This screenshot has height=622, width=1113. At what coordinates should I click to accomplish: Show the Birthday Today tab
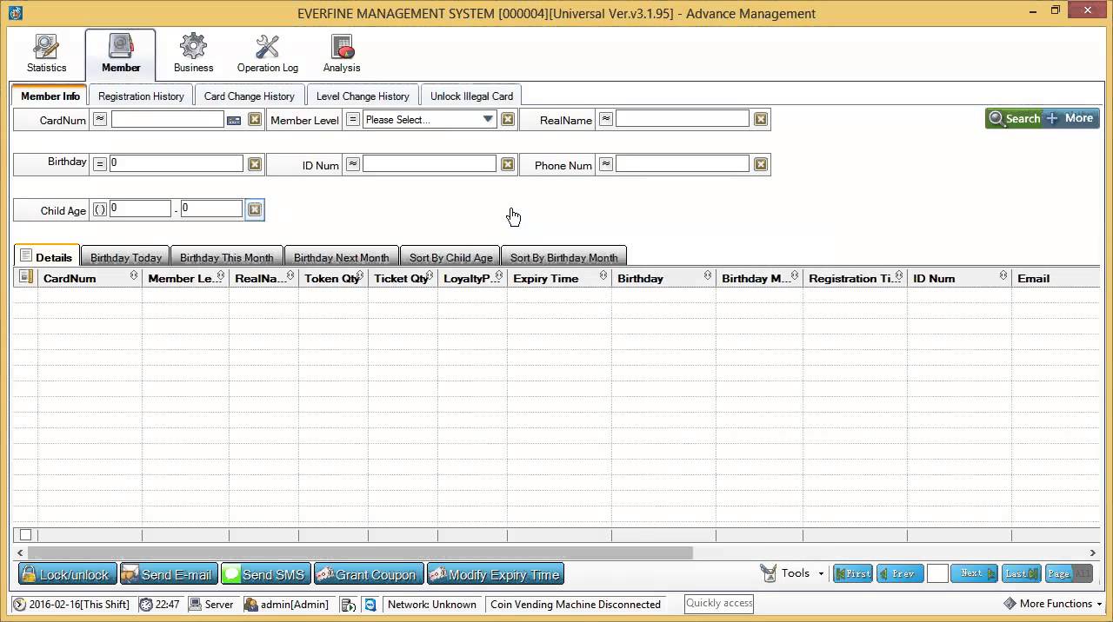click(x=126, y=257)
